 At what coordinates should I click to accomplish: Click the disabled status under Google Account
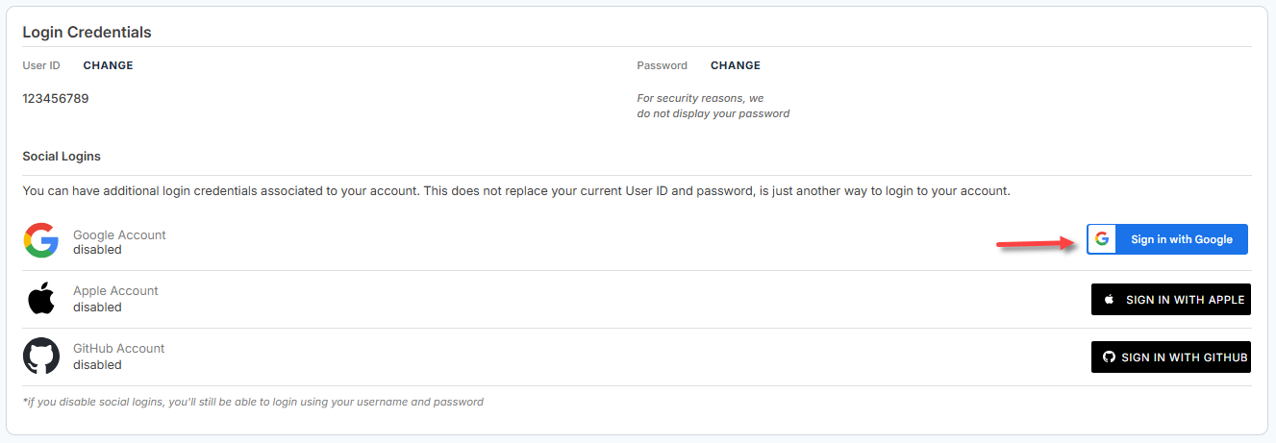97,250
